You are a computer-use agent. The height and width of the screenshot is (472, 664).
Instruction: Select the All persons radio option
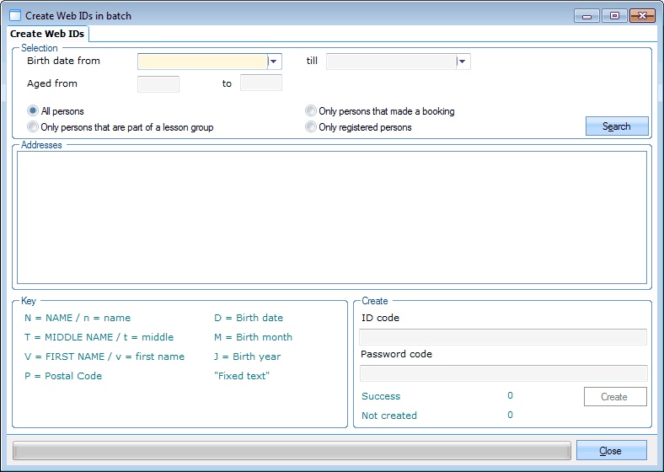coord(33,111)
